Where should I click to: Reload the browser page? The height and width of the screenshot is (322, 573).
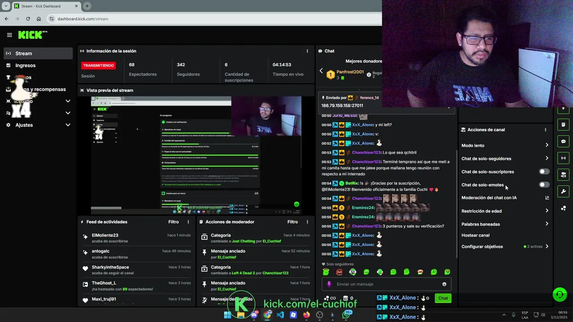pos(28,19)
